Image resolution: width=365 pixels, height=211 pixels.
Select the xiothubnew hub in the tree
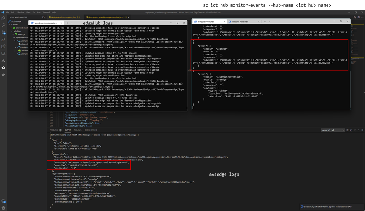click(x=16, y=21)
